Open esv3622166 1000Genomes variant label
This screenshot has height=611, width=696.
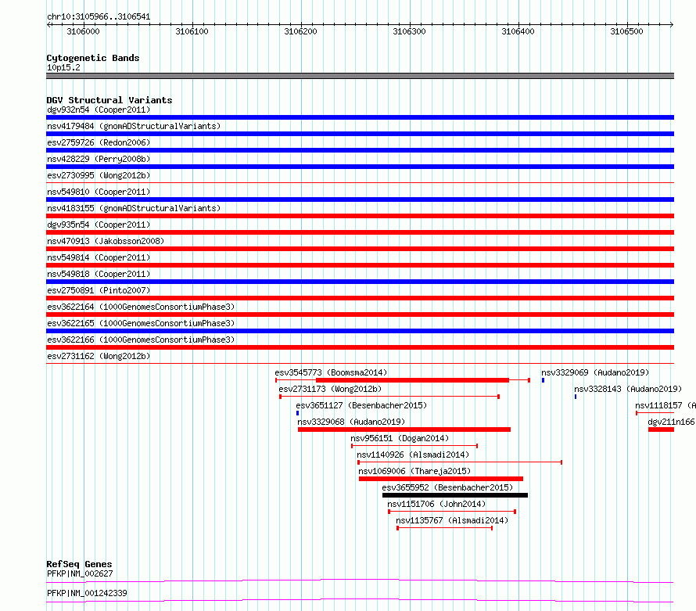pyautogui.click(x=141, y=340)
